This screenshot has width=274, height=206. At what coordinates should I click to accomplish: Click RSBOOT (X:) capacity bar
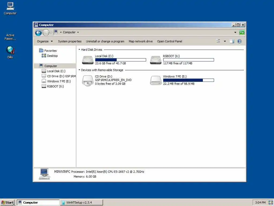click(x=189, y=60)
